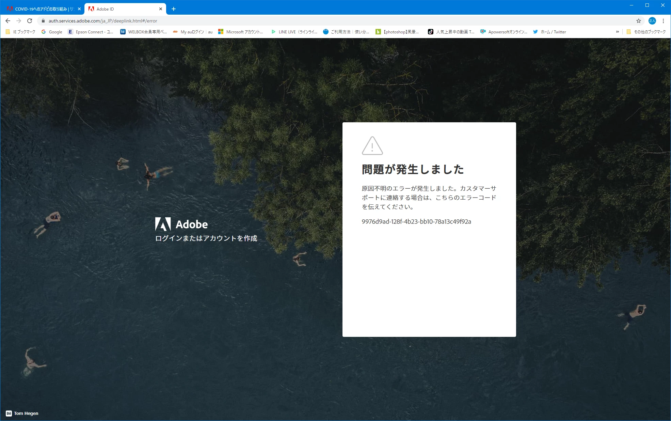Click the browser back arrow button

(x=8, y=21)
